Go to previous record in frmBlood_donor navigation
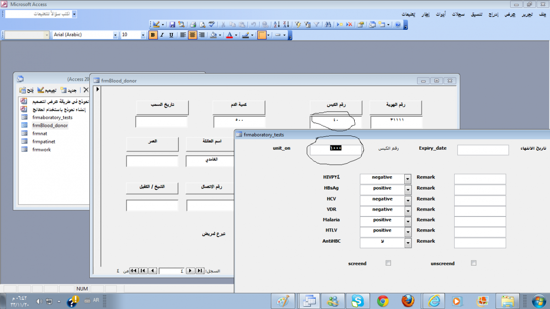The image size is (550, 309). 190,271
